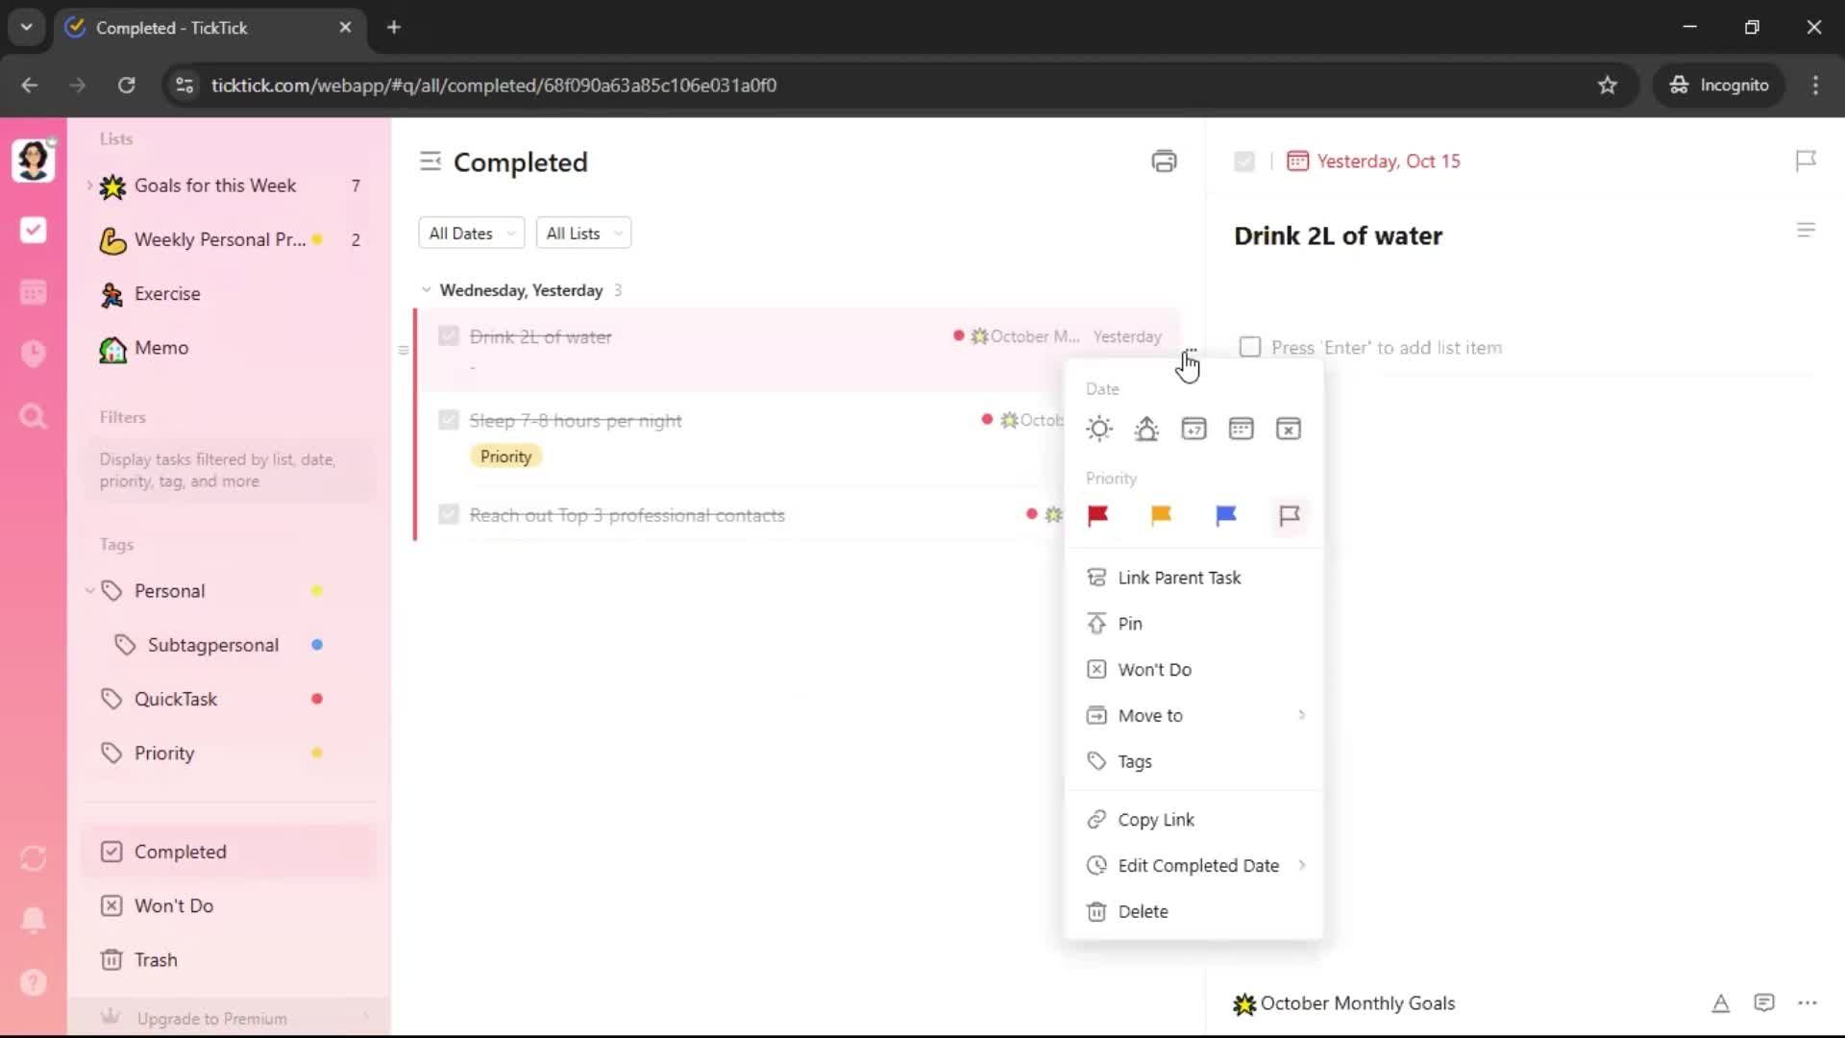Select the red high priority flag
The image size is (1845, 1038).
coord(1097,516)
